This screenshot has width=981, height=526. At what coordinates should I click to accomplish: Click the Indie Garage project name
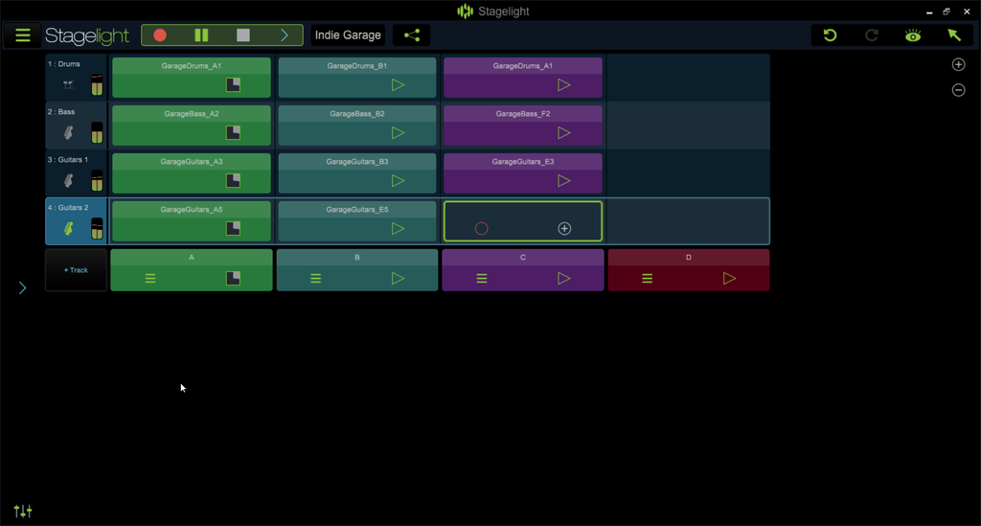pyautogui.click(x=348, y=35)
